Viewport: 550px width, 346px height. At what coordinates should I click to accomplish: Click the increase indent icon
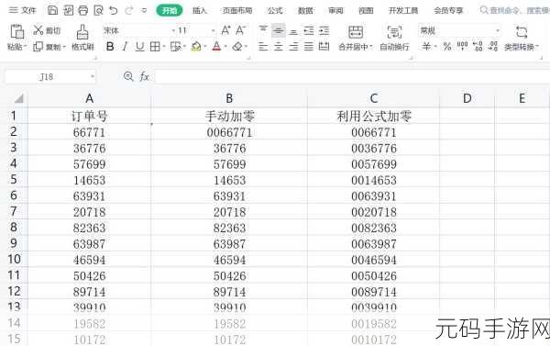click(324, 31)
